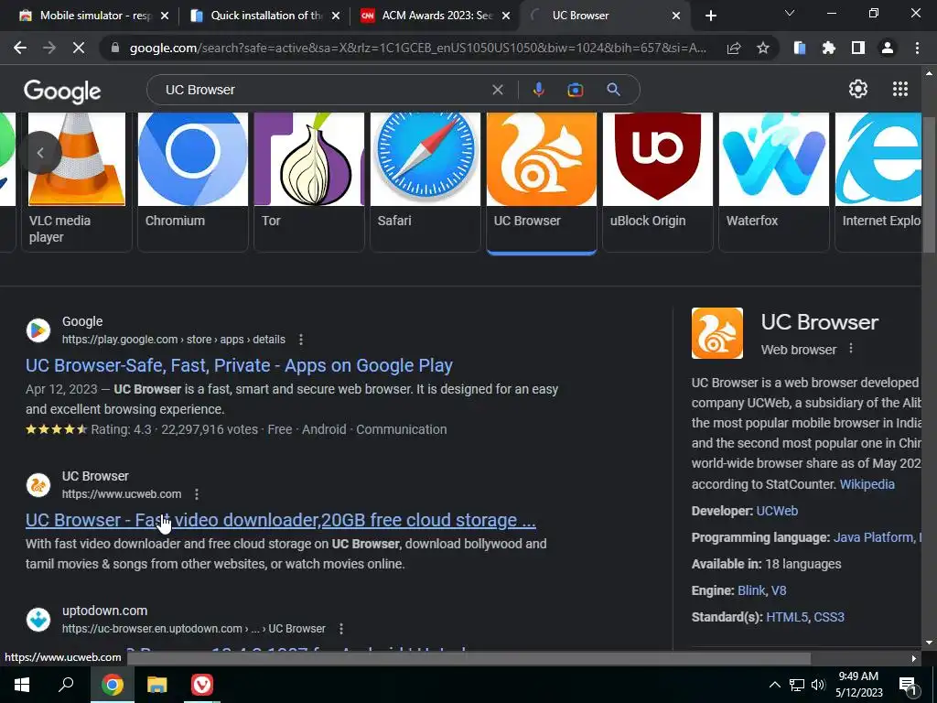
Task: Open the CSS3 standard link
Action: (829, 617)
